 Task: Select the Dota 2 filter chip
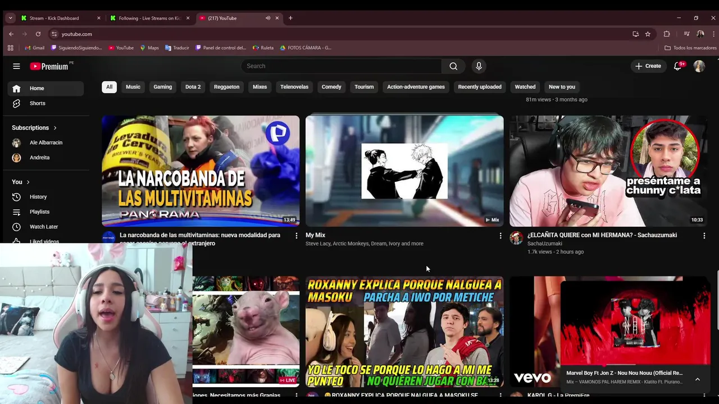click(x=193, y=87)
